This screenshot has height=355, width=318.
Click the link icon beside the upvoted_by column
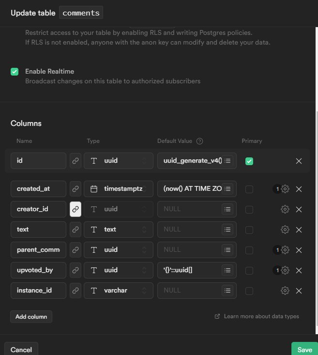(x=76, y=270)
